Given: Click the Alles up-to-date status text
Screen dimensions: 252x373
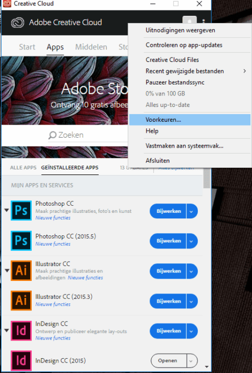Looking at the screenshot, I should point(168,105).
